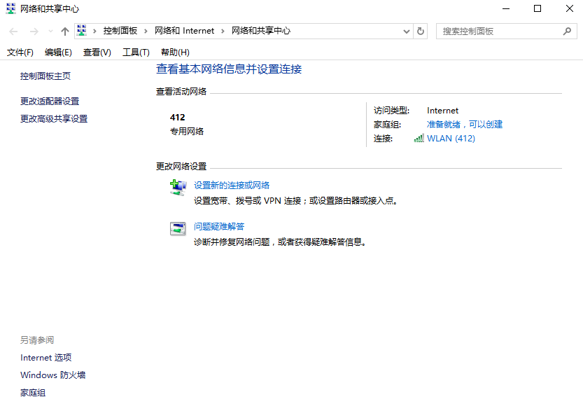Open 更改高级共享设置
The width and height of the screenshot is (583, 411).
point(54,118)
